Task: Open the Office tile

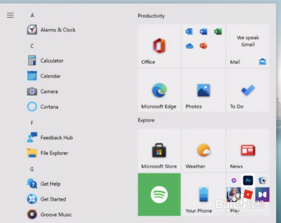Action: (x=159, y=46)
